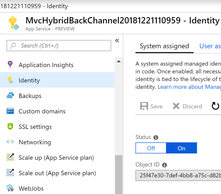Click the SSL settings shield icon
The width and height of the screenshot is (221, 194).
pyautogui.click(x=10, y=127)
